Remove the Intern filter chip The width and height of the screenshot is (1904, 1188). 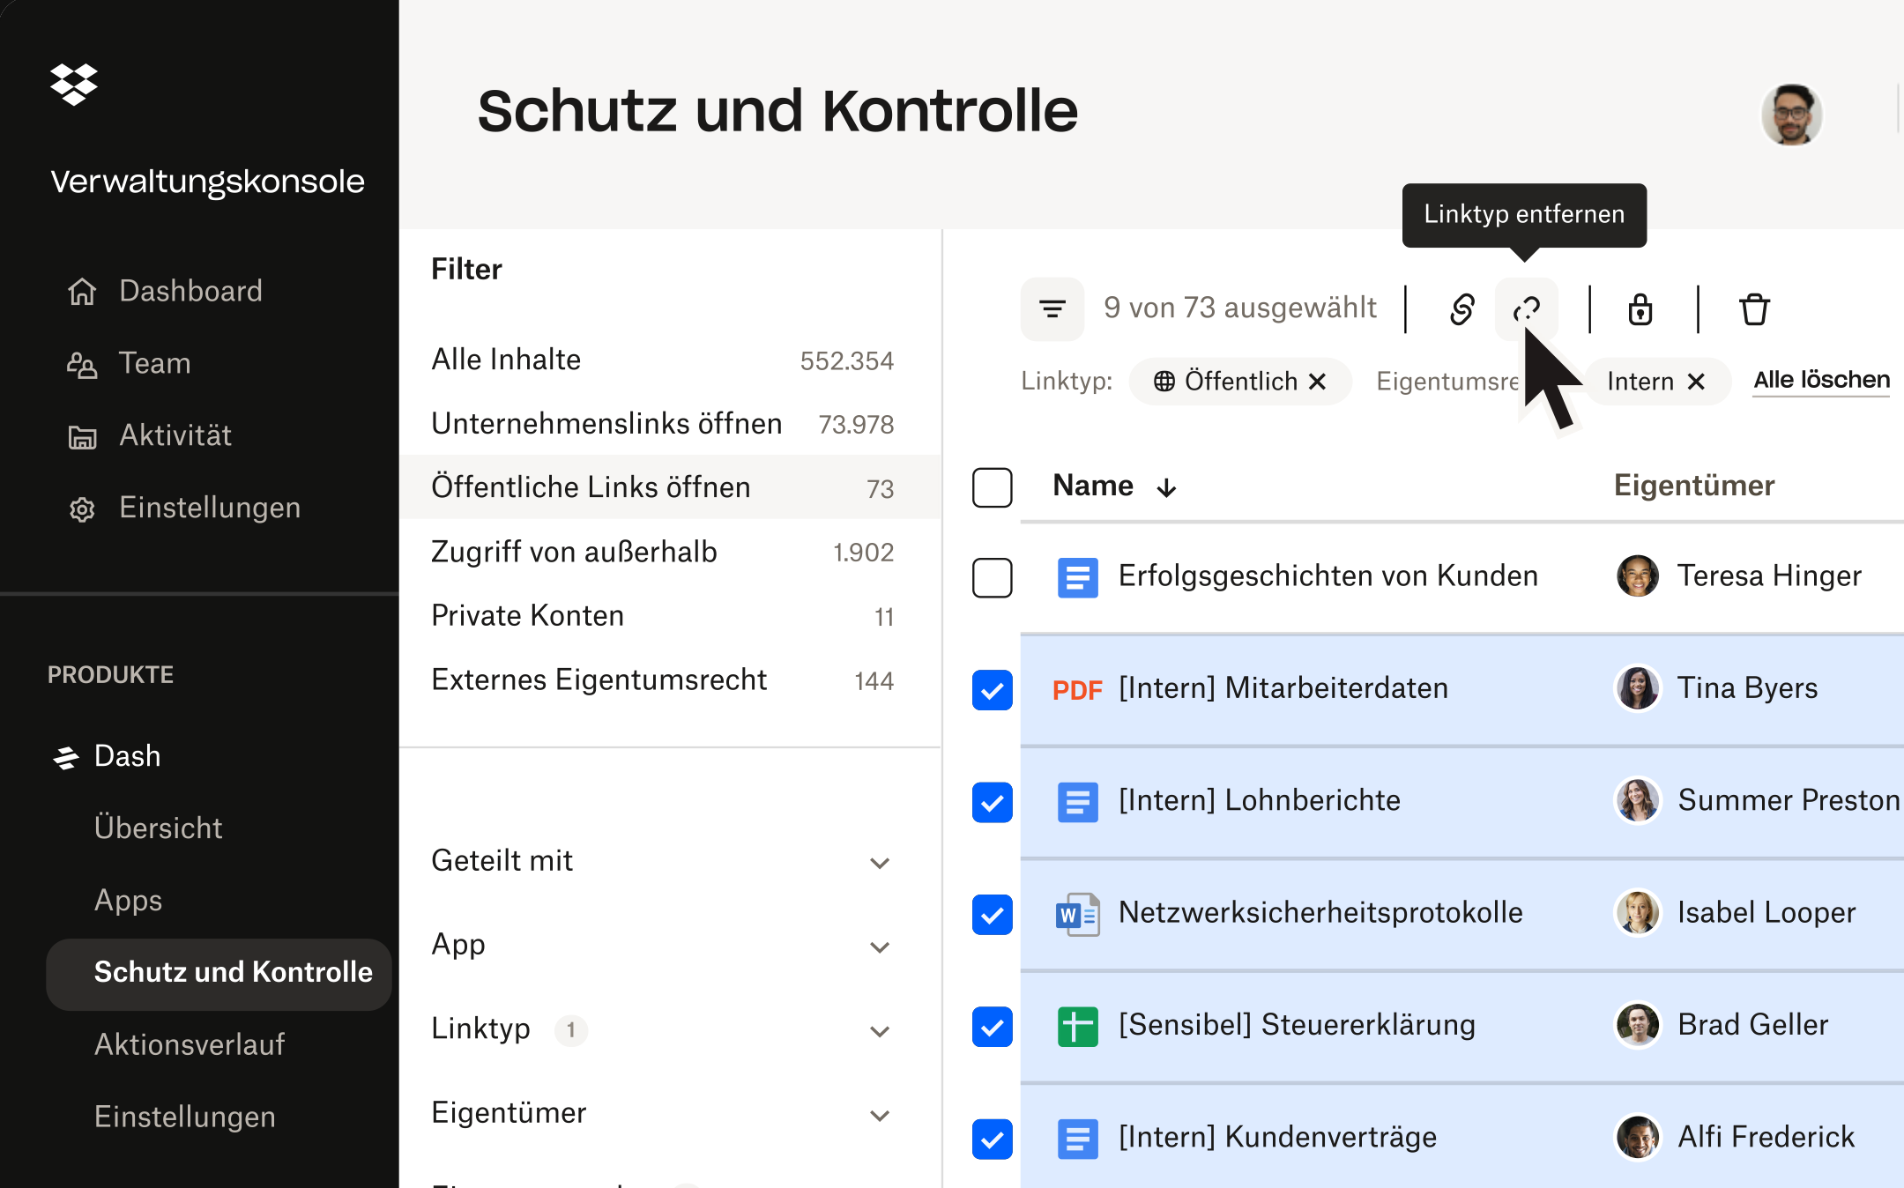1696,381
